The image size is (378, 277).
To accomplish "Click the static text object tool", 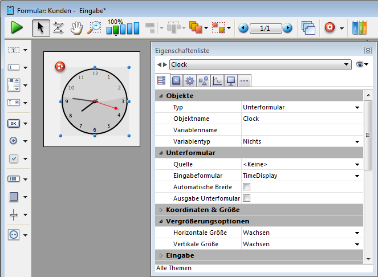I will tap(14, 50).
